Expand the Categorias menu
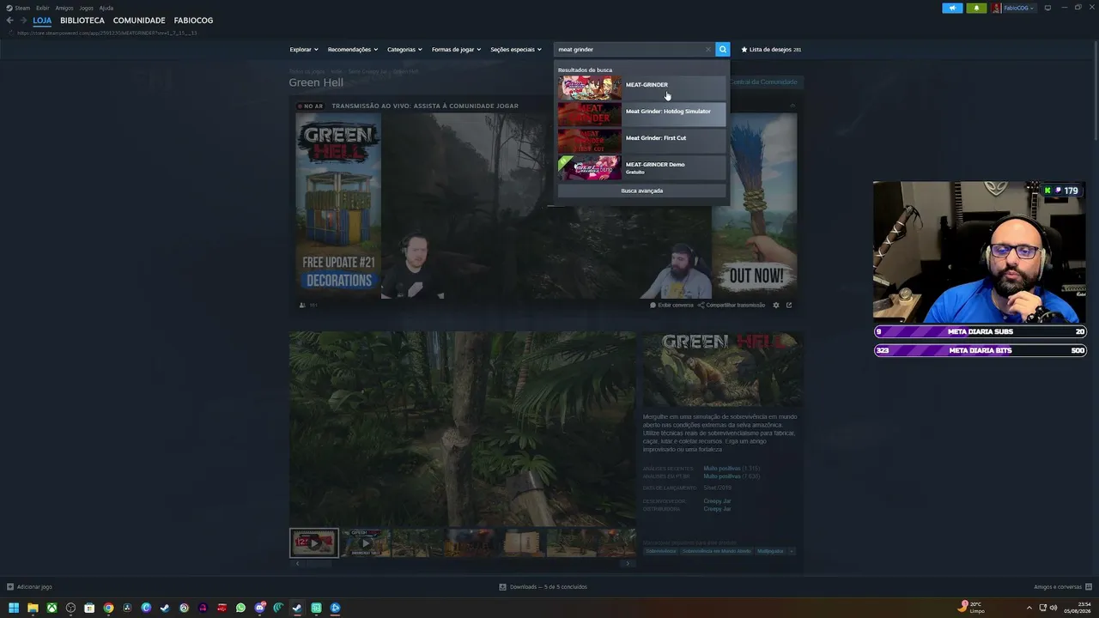This screenshot has height=618, width=1099. click(x=404, y=50)
